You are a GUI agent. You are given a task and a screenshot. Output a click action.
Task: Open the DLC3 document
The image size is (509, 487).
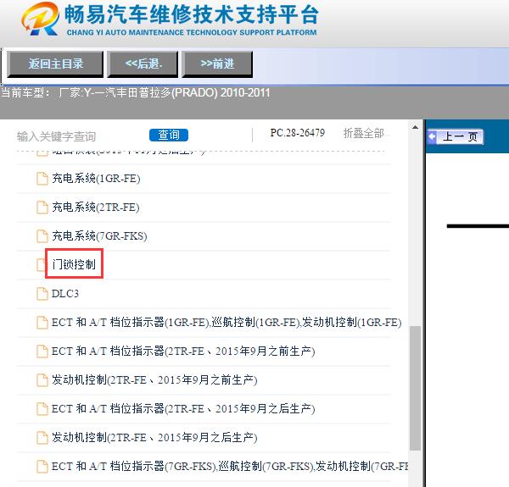(x=65, y=294)
